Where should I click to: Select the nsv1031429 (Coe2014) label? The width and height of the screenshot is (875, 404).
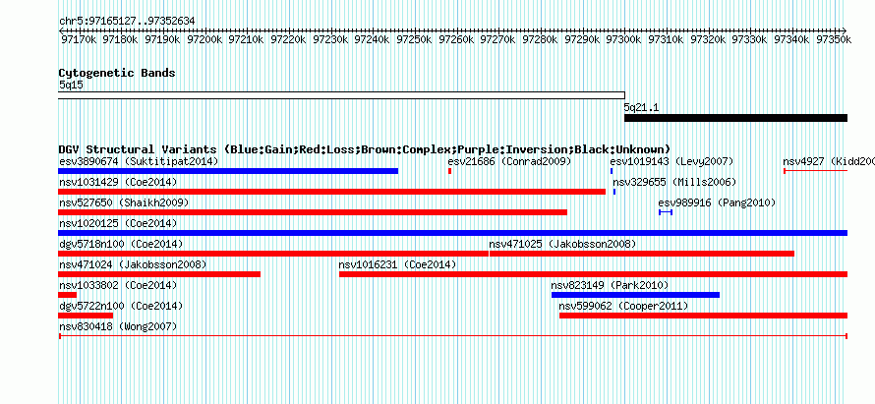[118, 183]
